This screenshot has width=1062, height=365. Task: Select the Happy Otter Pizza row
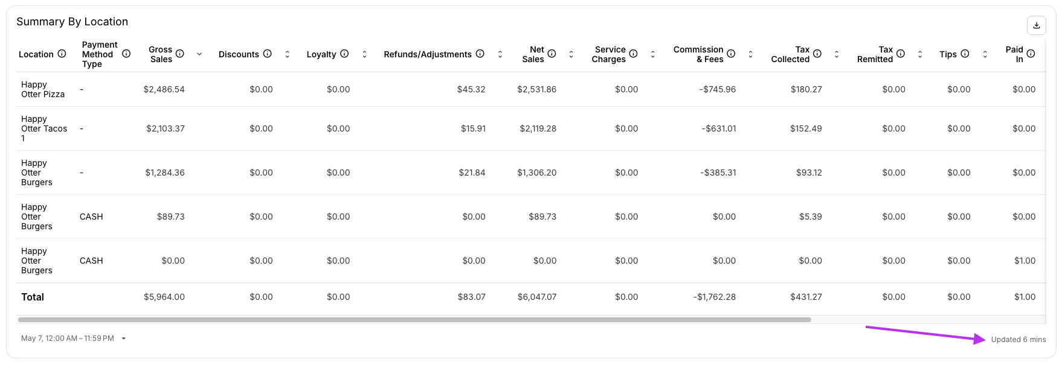click(x=43, y=89)
